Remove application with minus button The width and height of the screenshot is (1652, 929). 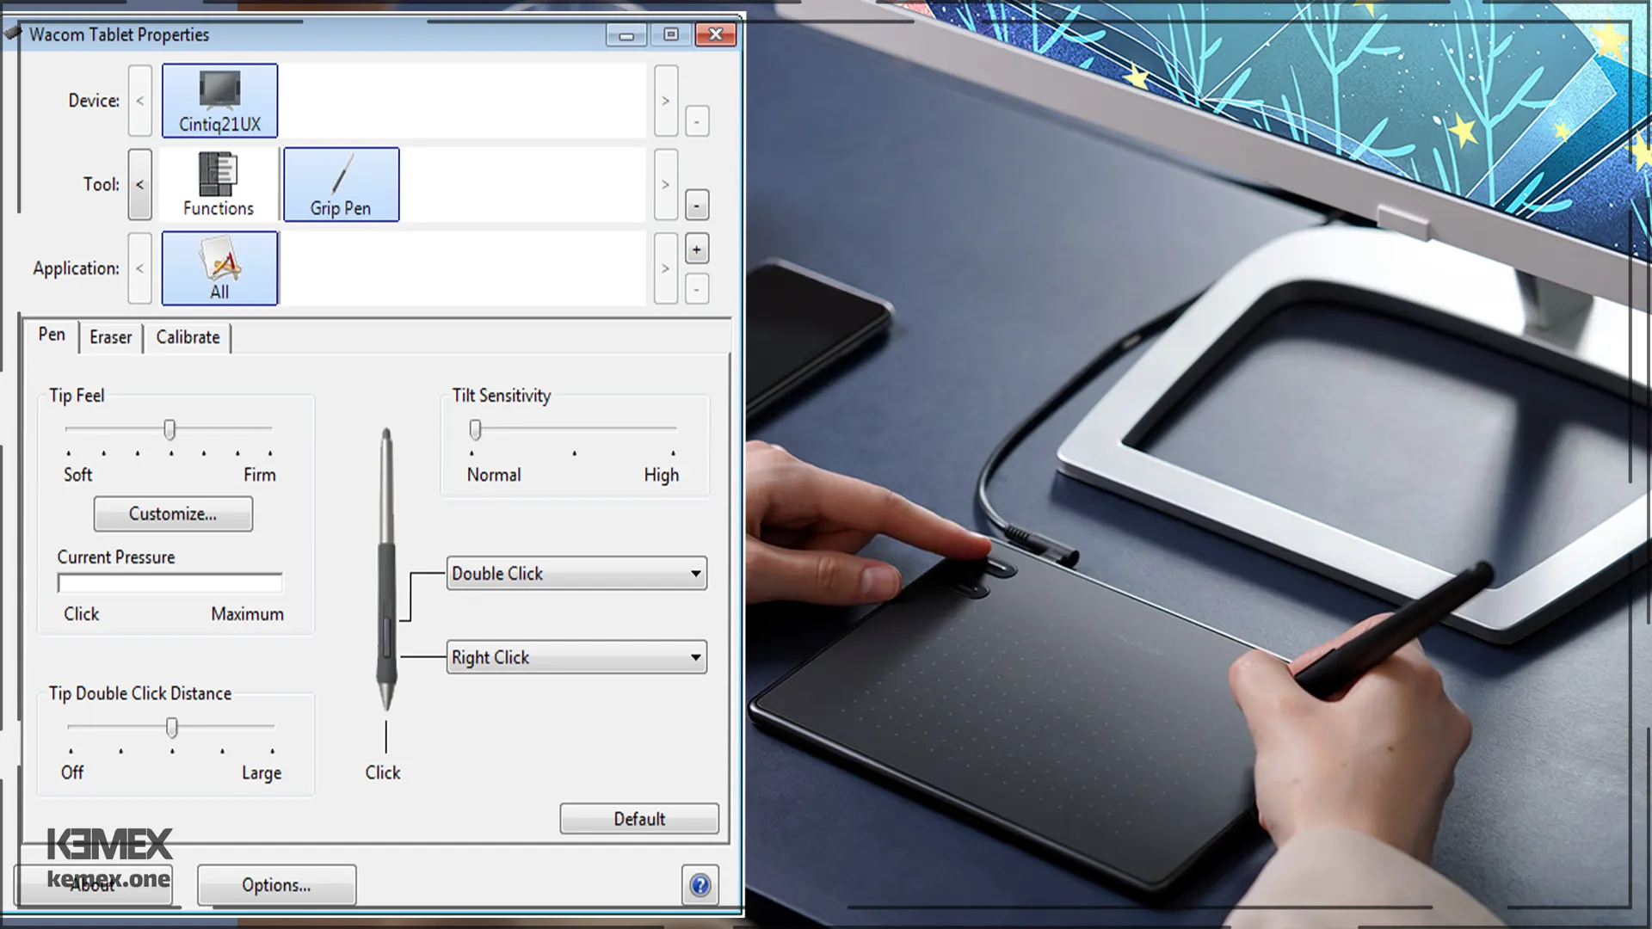(697, 289)
